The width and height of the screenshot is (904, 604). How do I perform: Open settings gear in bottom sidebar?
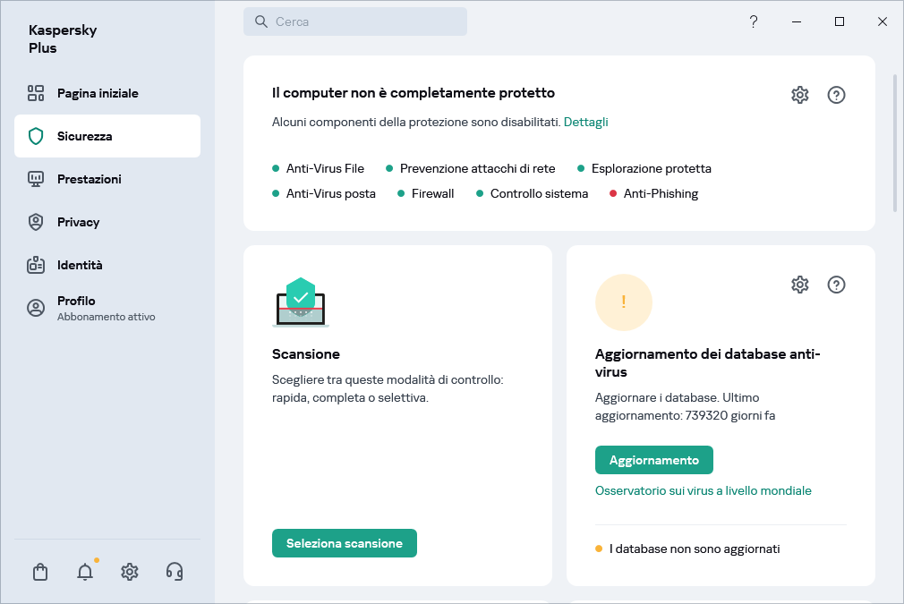pos(130,572)
